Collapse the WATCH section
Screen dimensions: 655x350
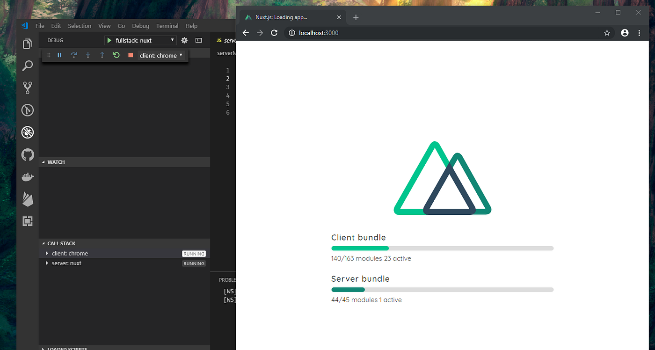point(44,162)
